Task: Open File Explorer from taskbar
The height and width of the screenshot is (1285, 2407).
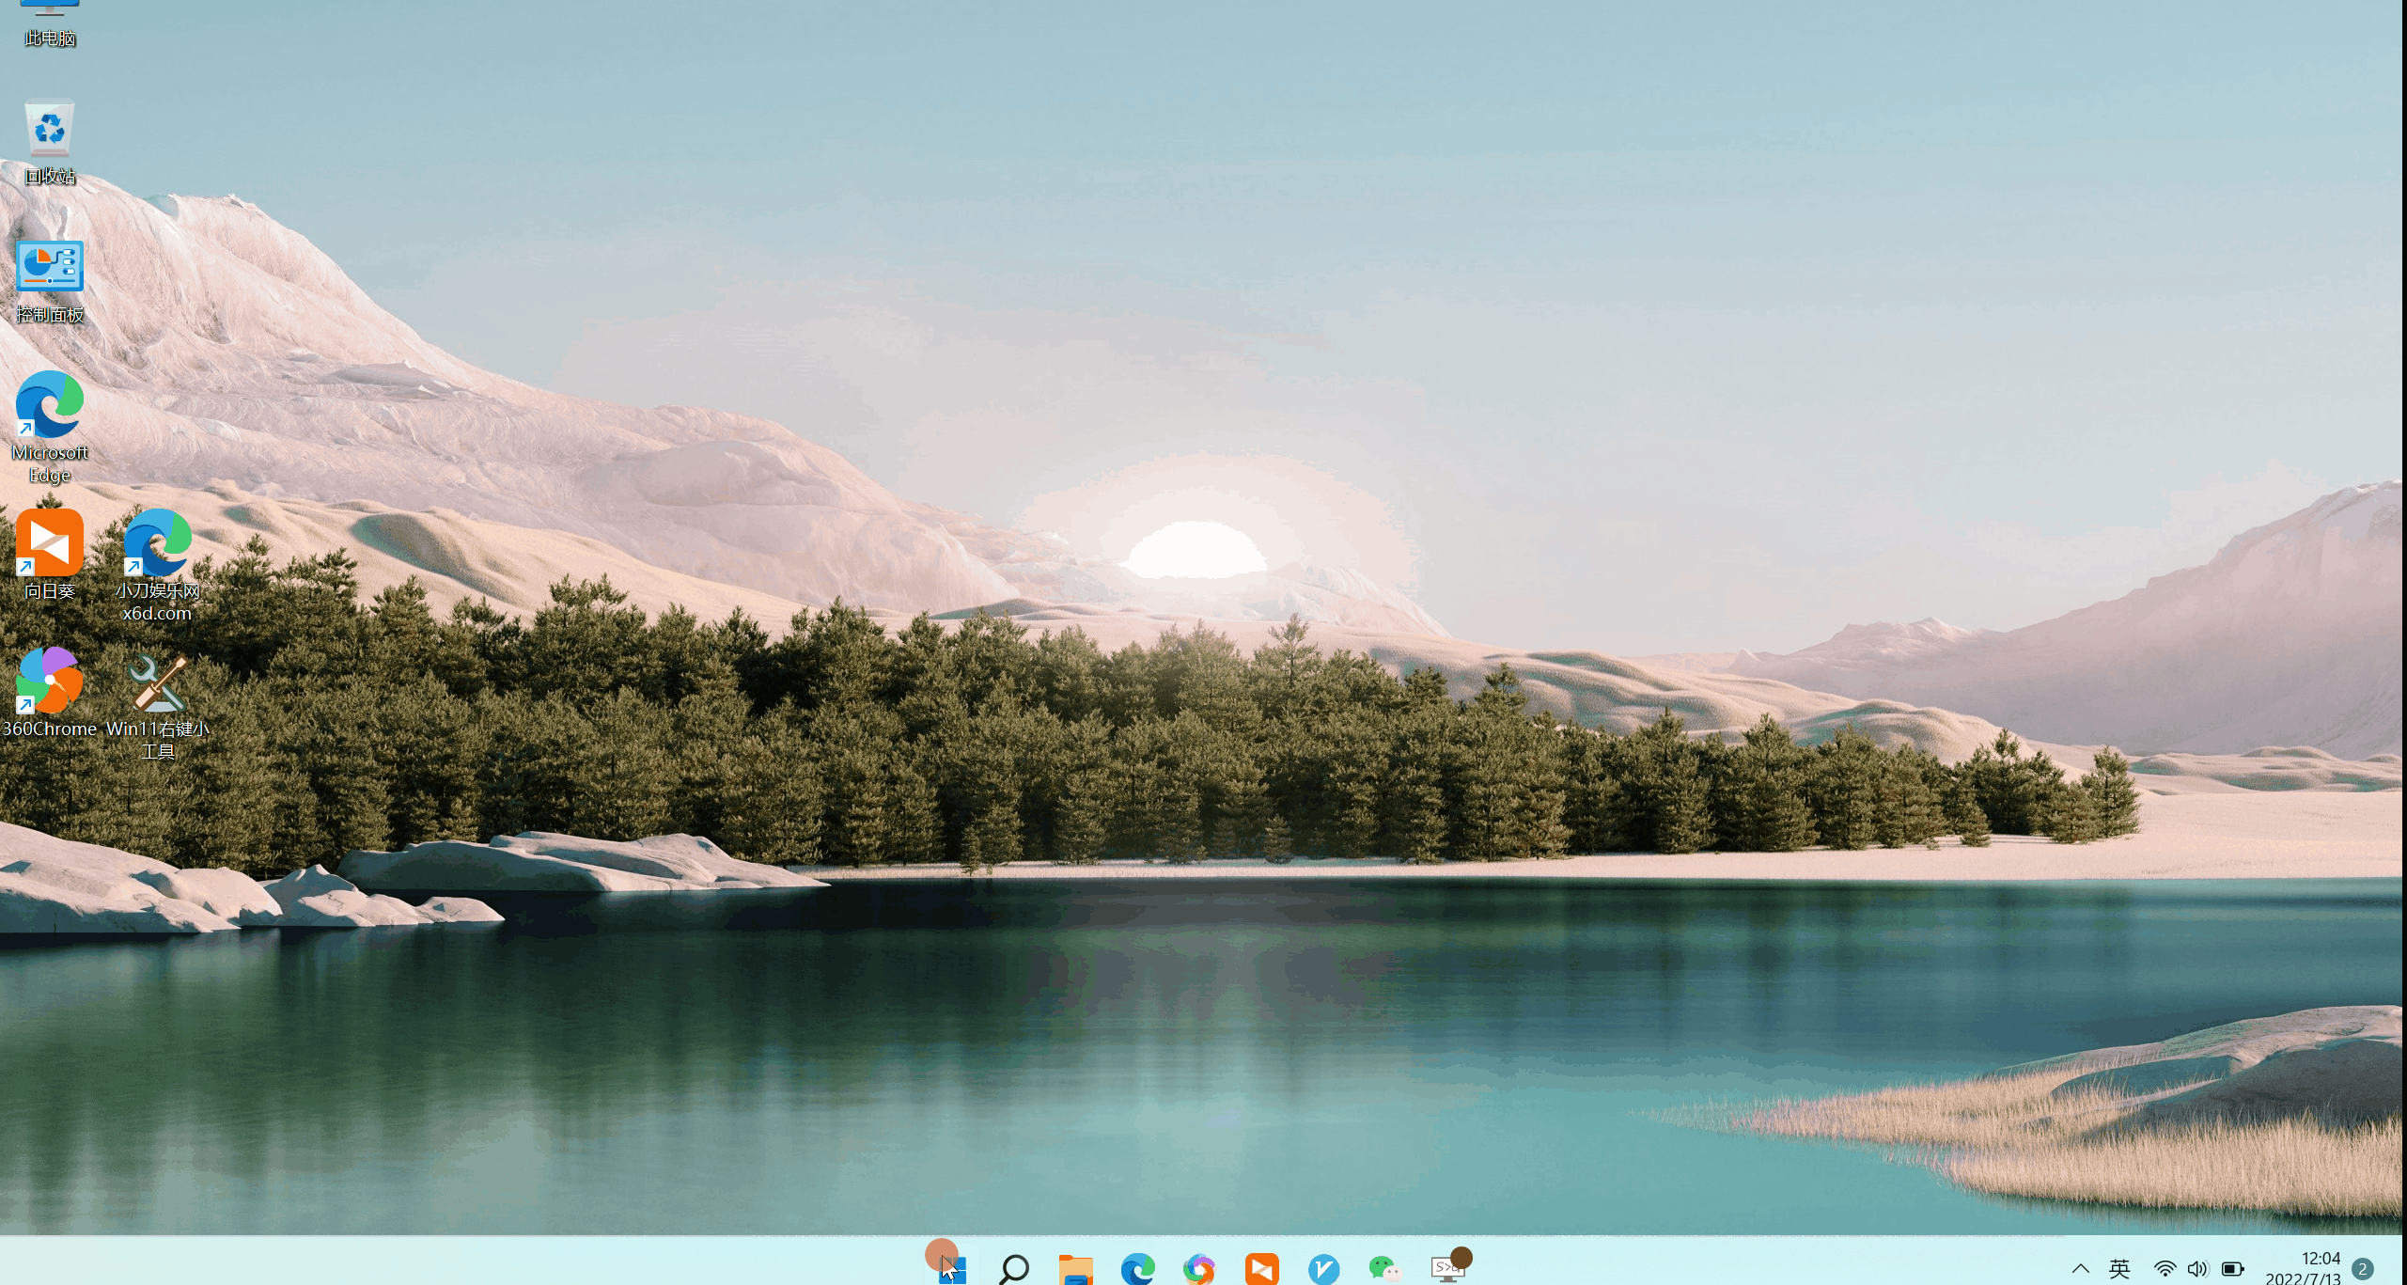Action: pos(1075,1269)
